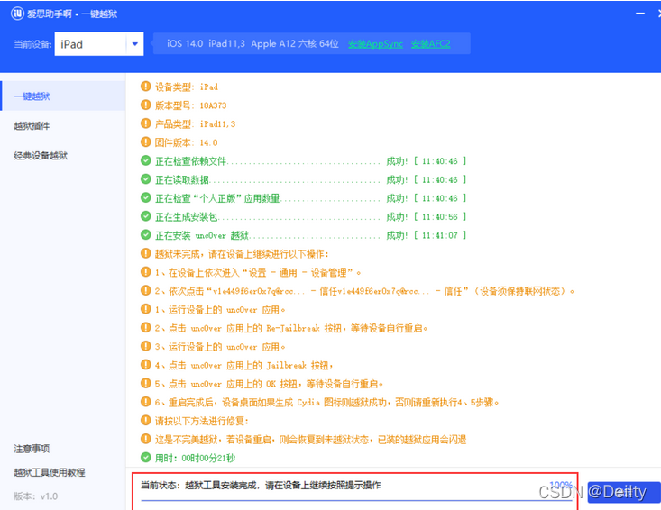Click warning icon beside 固件版本: 14.0
This screenshot has height=510, width=661.
click(x=146, y=142)
